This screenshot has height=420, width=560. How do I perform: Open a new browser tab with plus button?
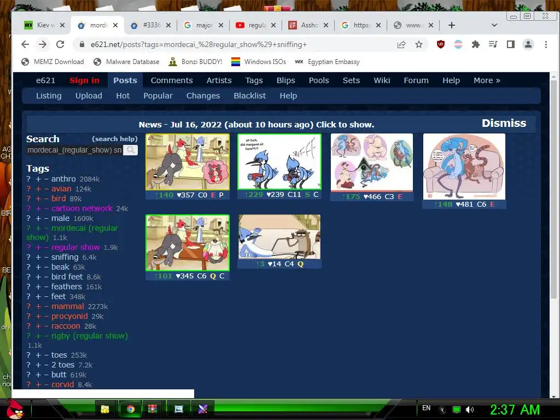[451, 25]
